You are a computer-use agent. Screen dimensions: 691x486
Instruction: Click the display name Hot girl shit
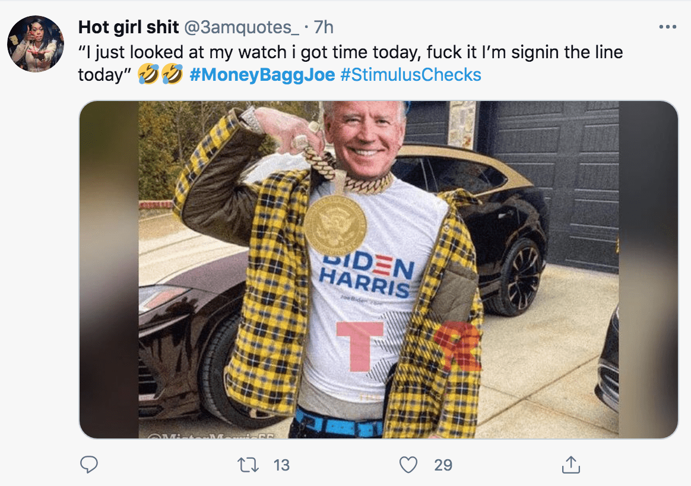tap(128, 27)
